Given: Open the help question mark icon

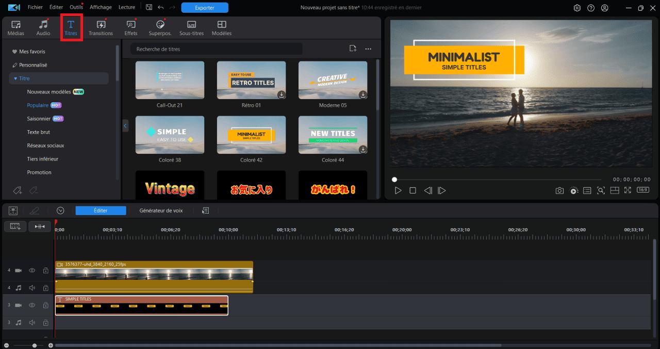Looking at the screenshot, I should click(591, 8).
